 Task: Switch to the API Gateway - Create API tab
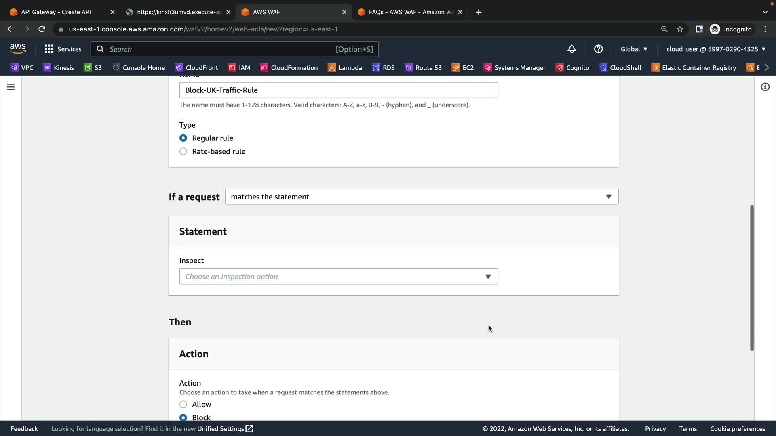57,12
